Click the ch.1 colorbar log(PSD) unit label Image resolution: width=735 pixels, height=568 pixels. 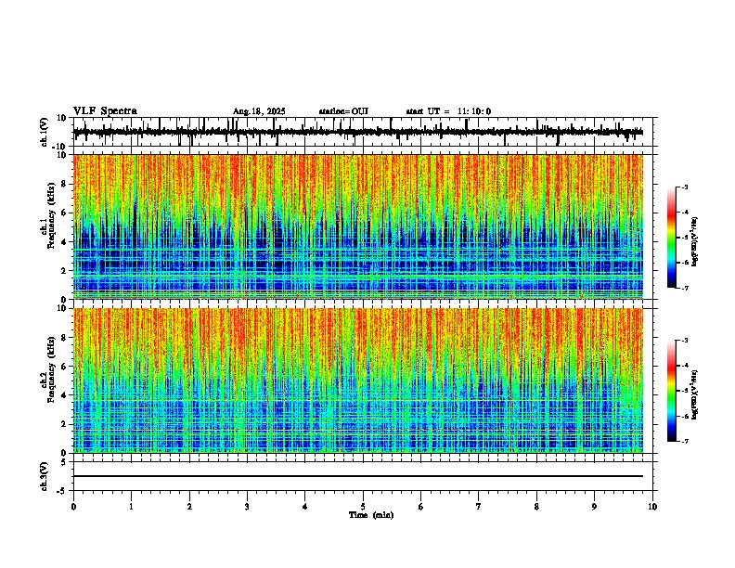(695, 242)
